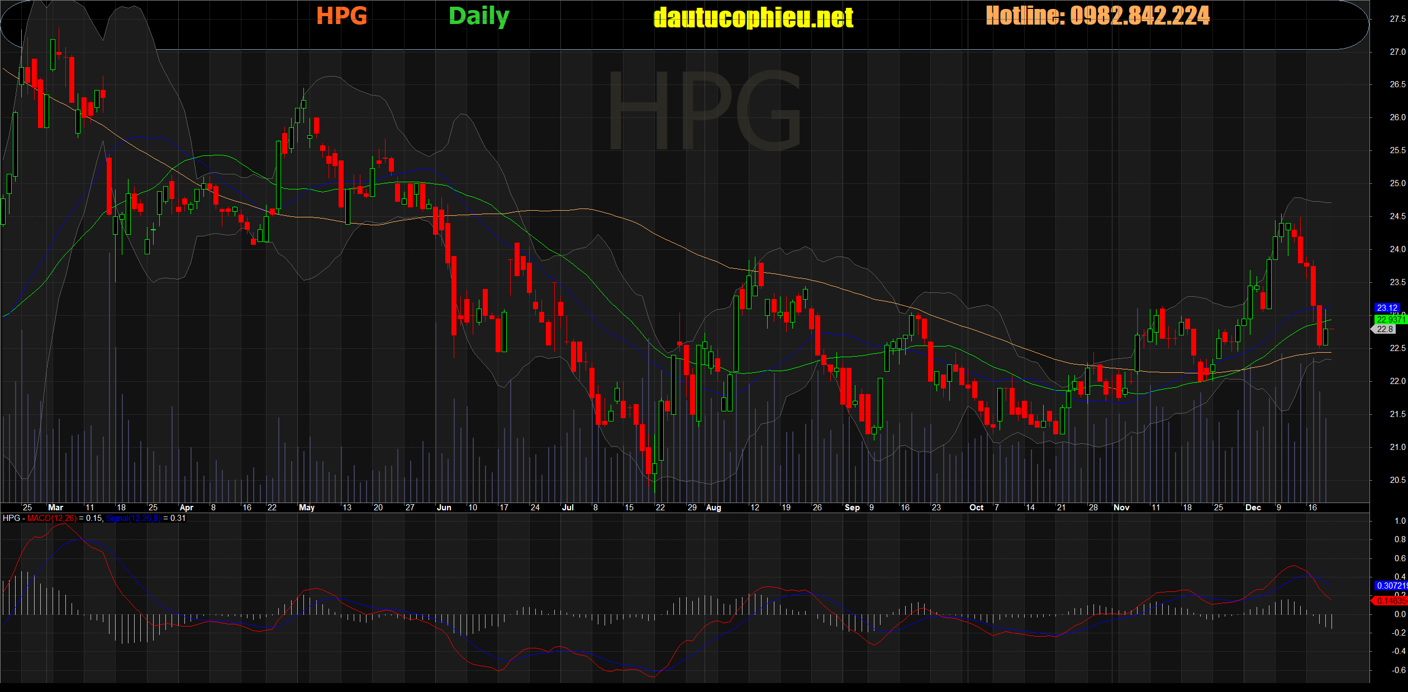
Task: Click the last green candlestick on chart
Action: click(x=1326, y=336)
